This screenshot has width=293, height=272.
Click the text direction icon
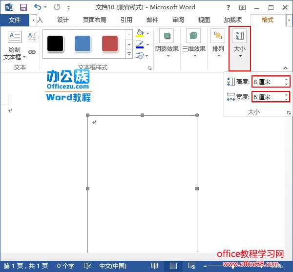(32, 37)
